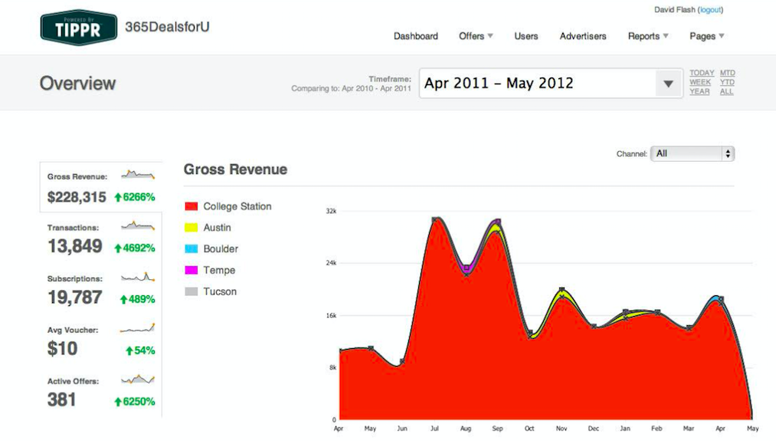776x441 pixels.
Task: Click the TIPPR logo badge
Action: pyautogui.click(x=78, y=28)
